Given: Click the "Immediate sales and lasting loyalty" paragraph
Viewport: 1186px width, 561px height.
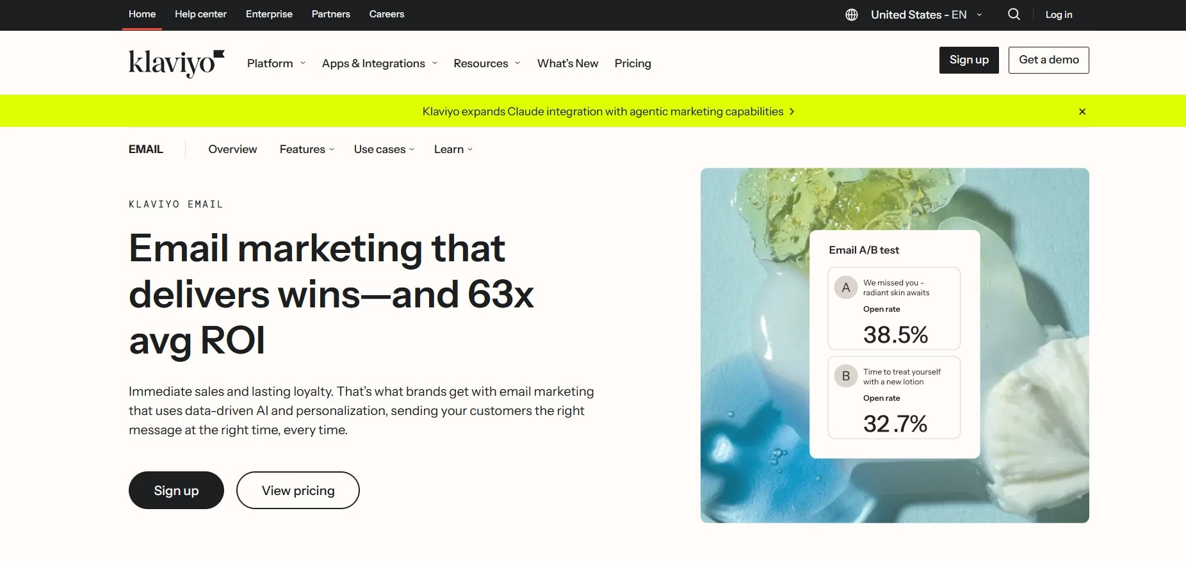Looking at the screenshot, I should [x=362, y=411].
